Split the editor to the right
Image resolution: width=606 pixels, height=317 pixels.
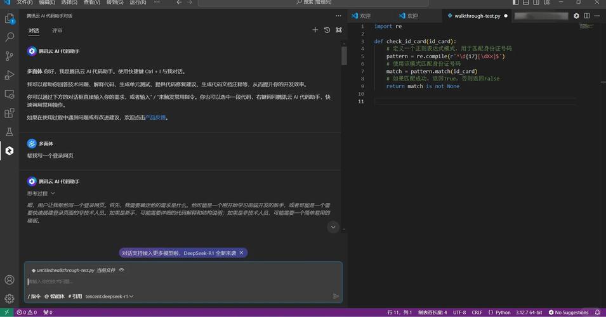(x=587, y=16)
